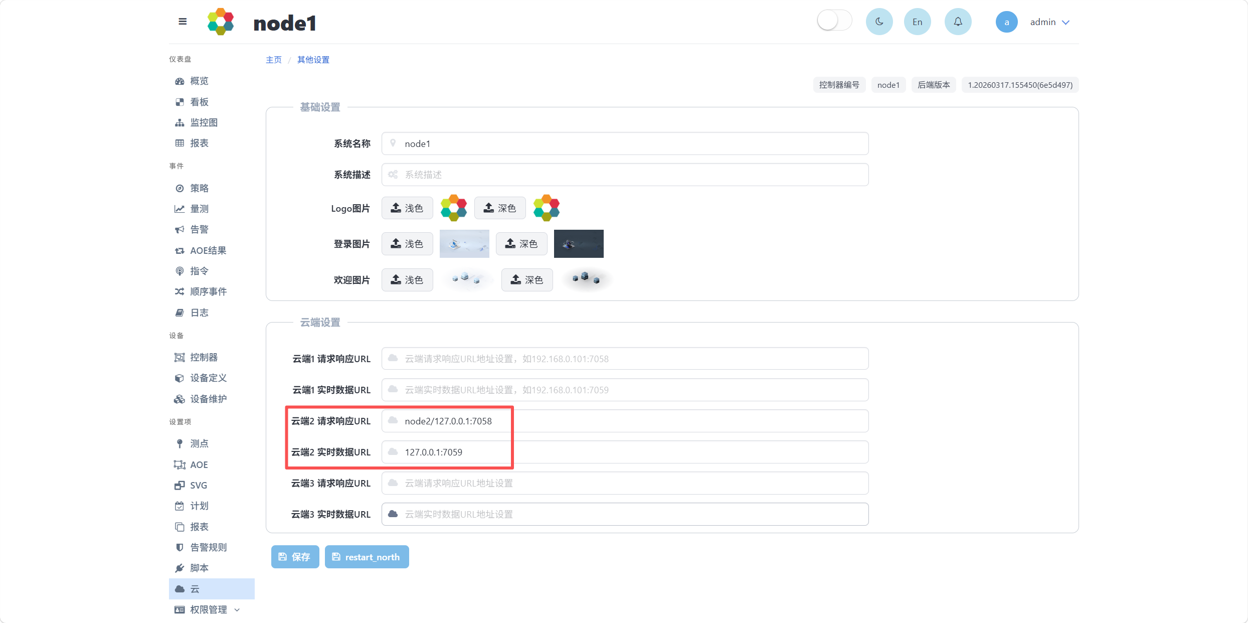Upload dark 登录图片 via 深色 button

[521, 244]
